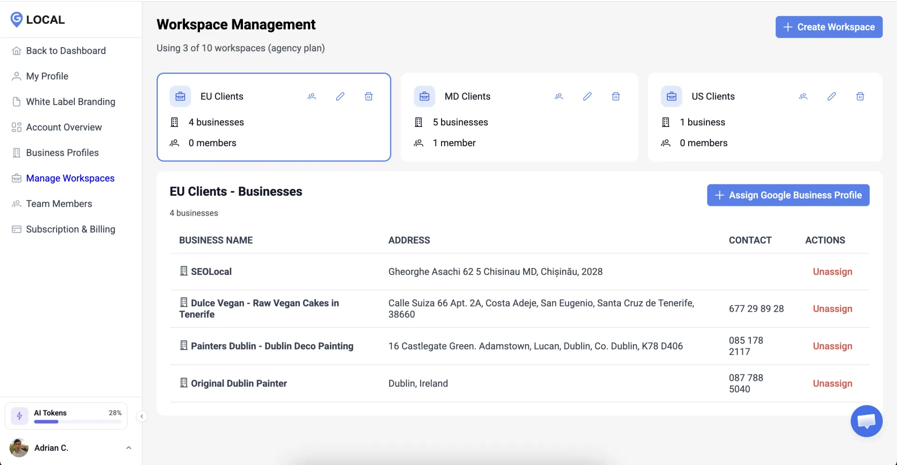Select the MD Clients workspace name

(467, 97)
